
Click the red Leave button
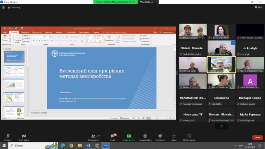pyautogui.click(x=258, y=137)
